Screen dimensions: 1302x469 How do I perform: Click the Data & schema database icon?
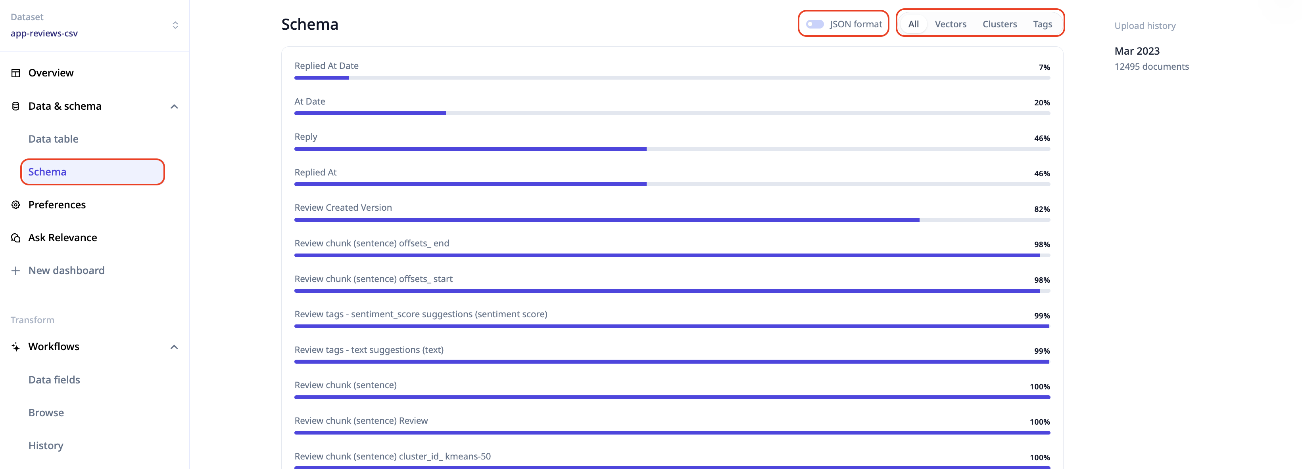[x=15, y=106]
